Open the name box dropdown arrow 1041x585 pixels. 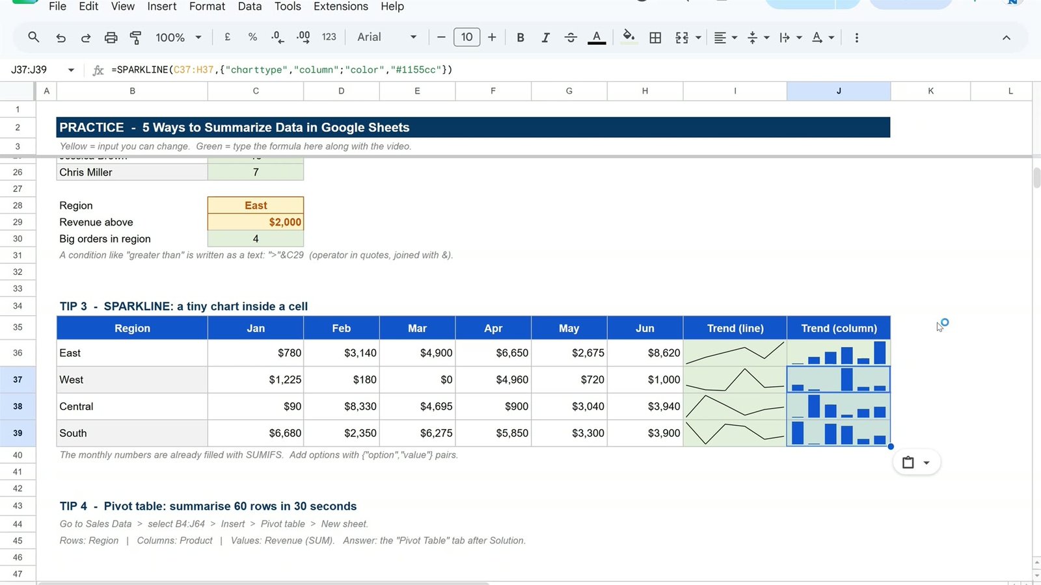click(71, 70)
